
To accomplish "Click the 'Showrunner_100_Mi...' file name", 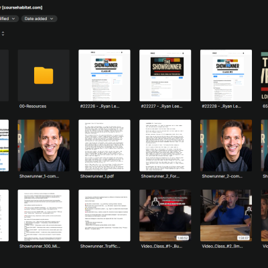I will point(40,247).
